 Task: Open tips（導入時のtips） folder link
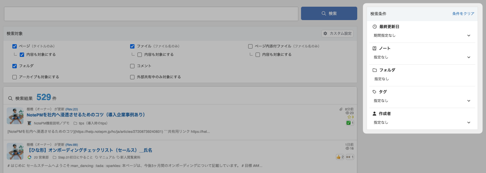[x=93, y=123]
